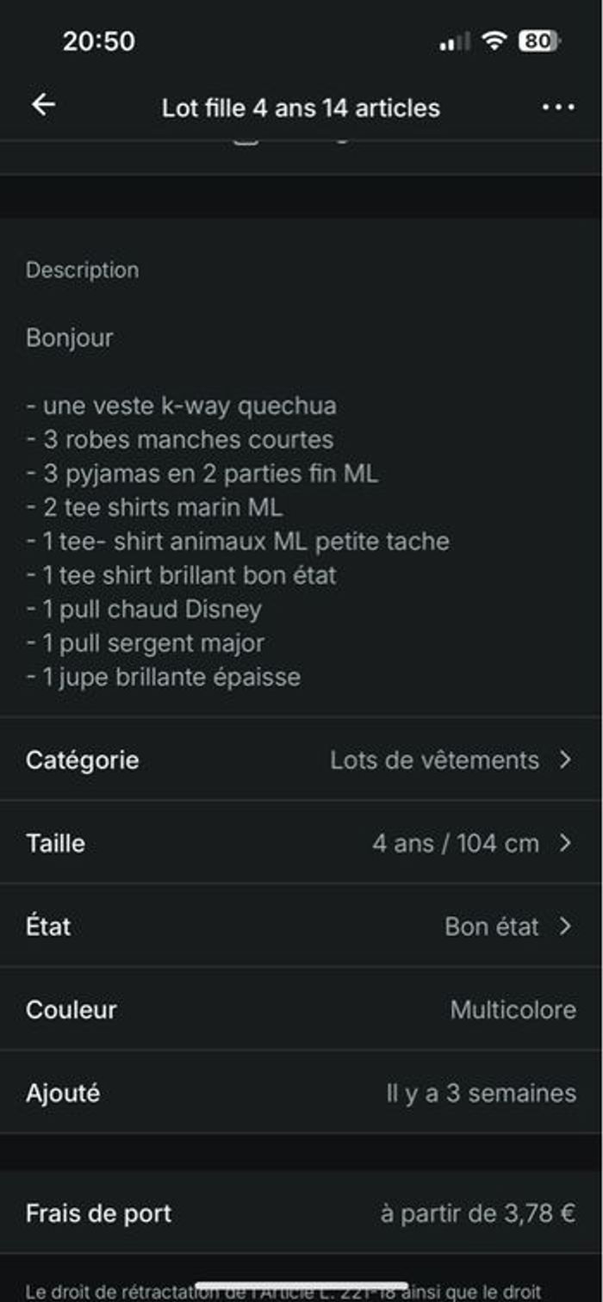Tap the Multicolore color value
This screenshot has height=1302, width=603.
[x=513, y=1009]
